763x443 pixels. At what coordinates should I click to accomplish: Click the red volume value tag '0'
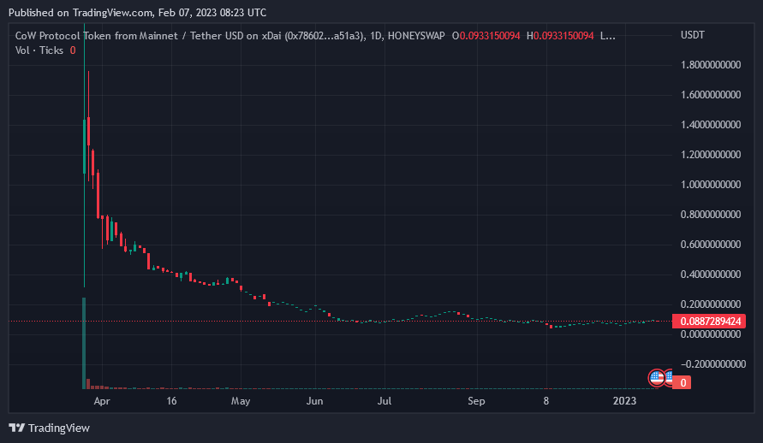pyautogui.click(x=683, y=383)
